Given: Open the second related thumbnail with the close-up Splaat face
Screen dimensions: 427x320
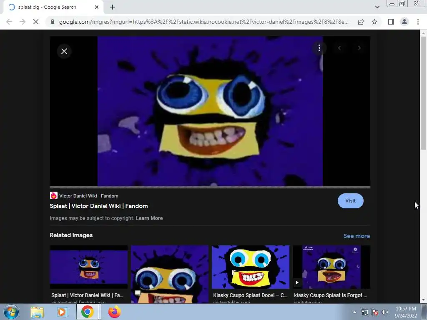Looking at the screenshot, I should (170, 274).
